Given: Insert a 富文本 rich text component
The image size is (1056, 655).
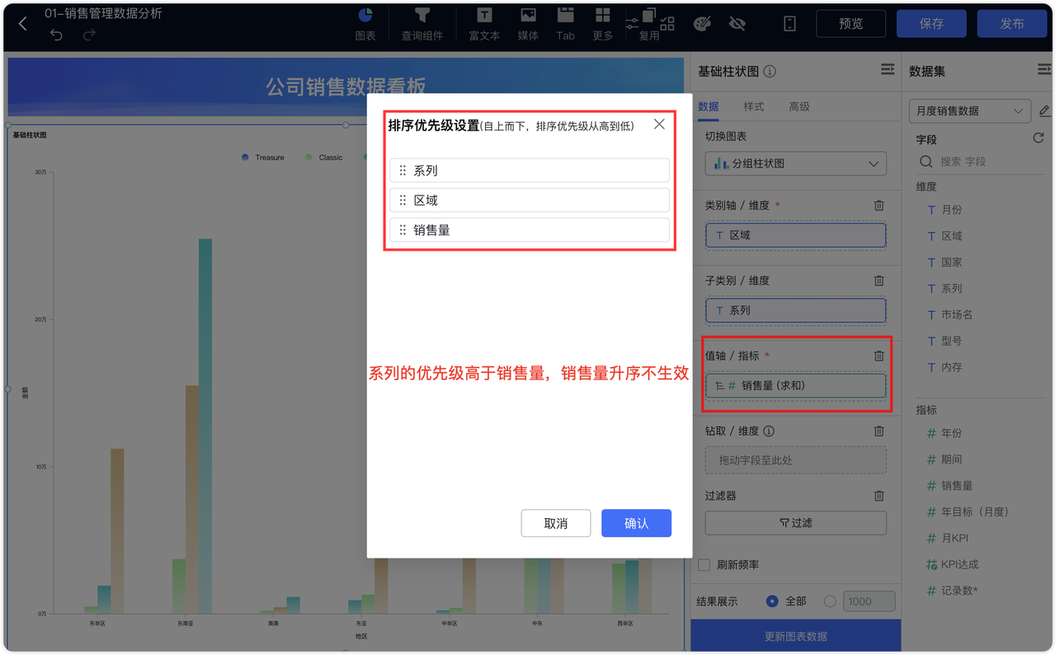Looking at the screenshot, I should (483, 24).
